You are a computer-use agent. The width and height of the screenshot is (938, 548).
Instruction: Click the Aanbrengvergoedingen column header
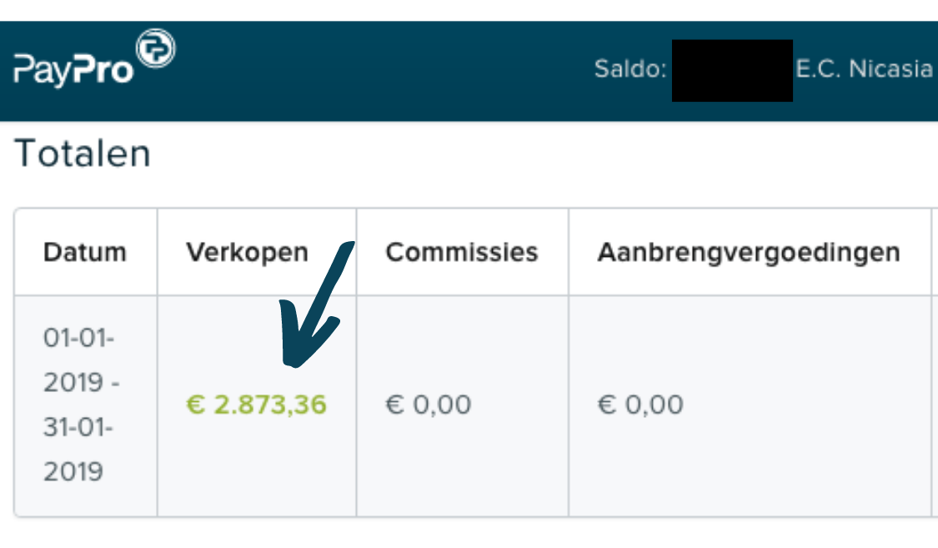(749, 252)
